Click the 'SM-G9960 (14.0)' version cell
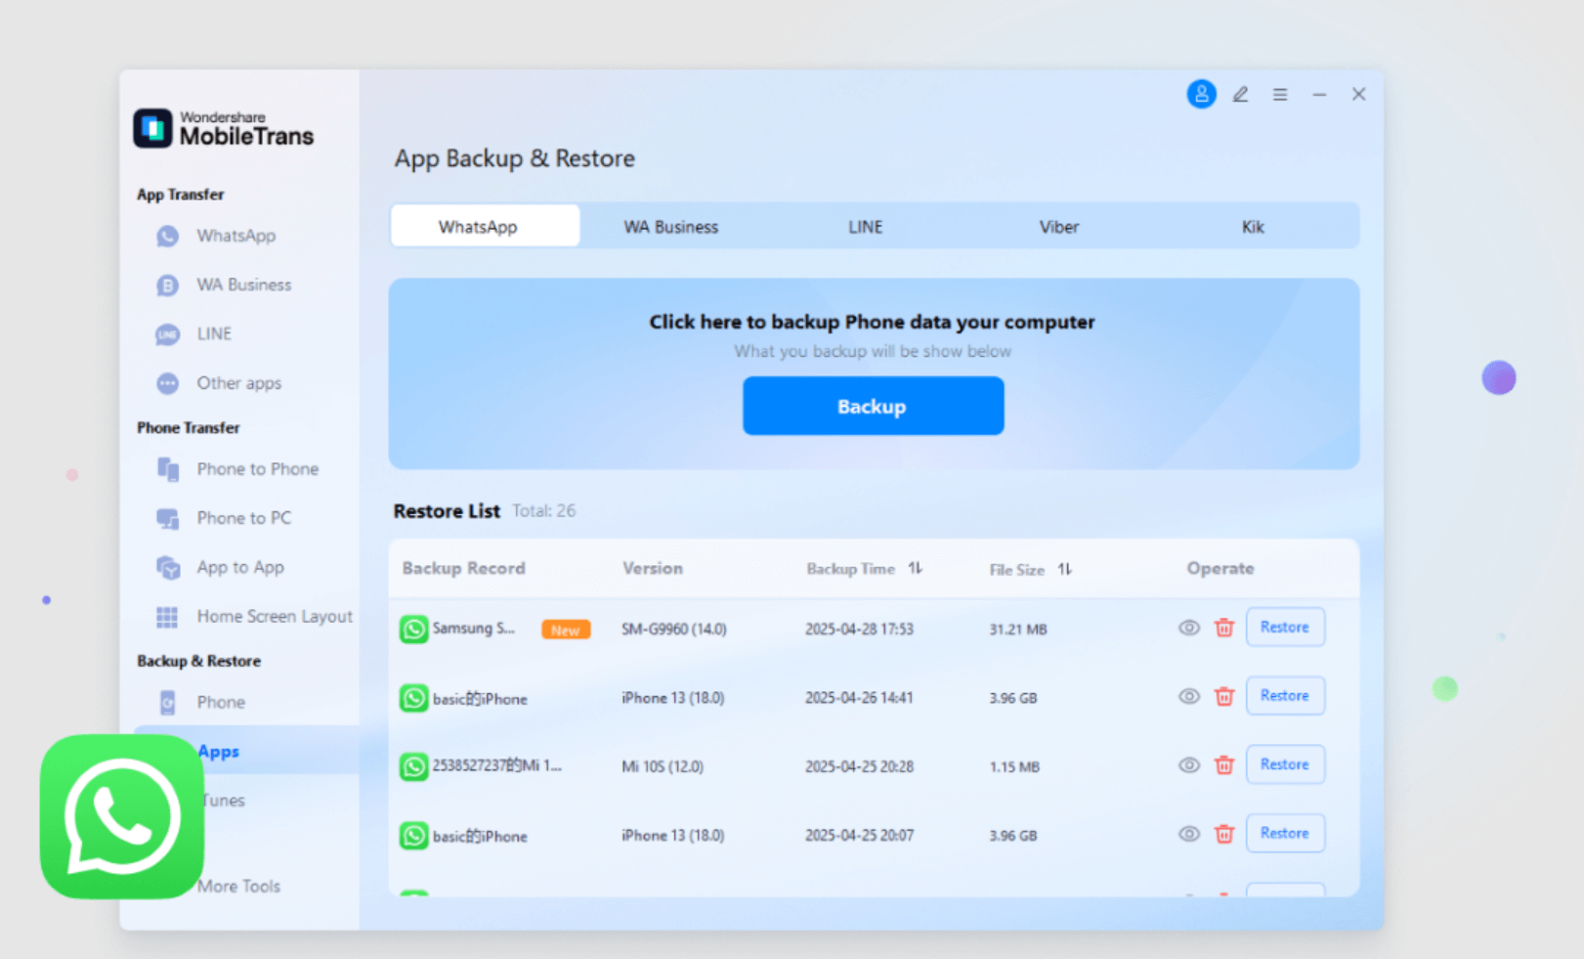 pyautogui.click(x=674, y=629)
